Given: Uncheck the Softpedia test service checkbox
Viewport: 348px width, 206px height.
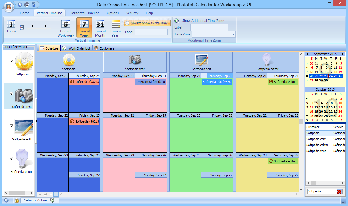Looking at the screenshot, I should [x=12, y=93].
